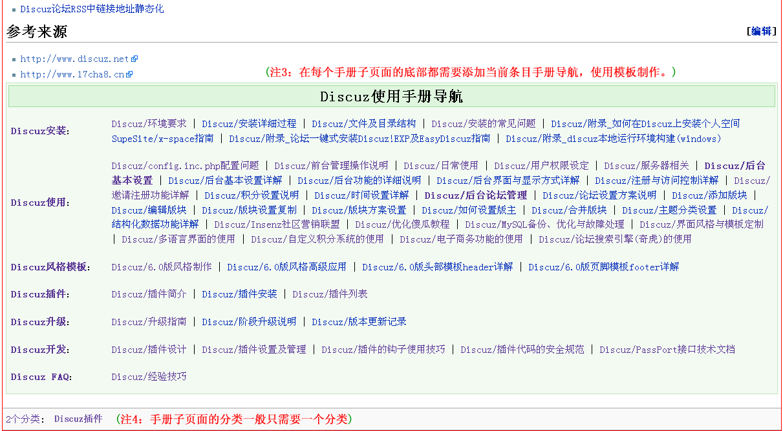This screenshot has height=431, width=783.
Task: Open Discuz/6.0版头部模板header详解 link
Action: pos(438,266)
